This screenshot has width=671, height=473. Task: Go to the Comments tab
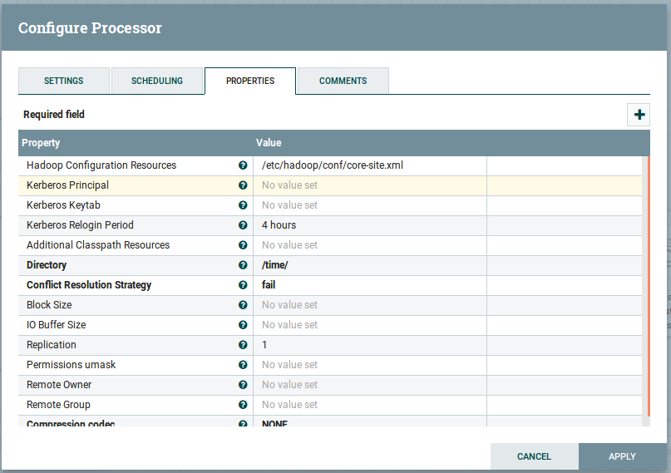(343, 81)
